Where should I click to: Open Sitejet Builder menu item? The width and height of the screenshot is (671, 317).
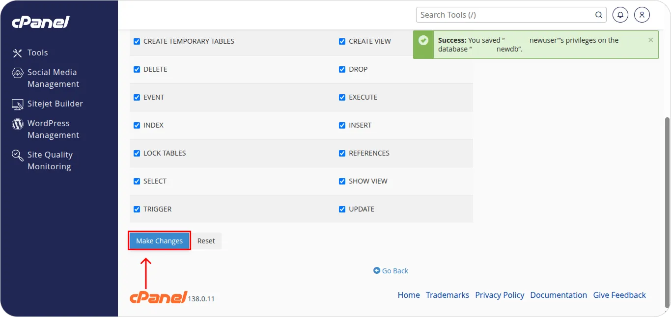55,104
